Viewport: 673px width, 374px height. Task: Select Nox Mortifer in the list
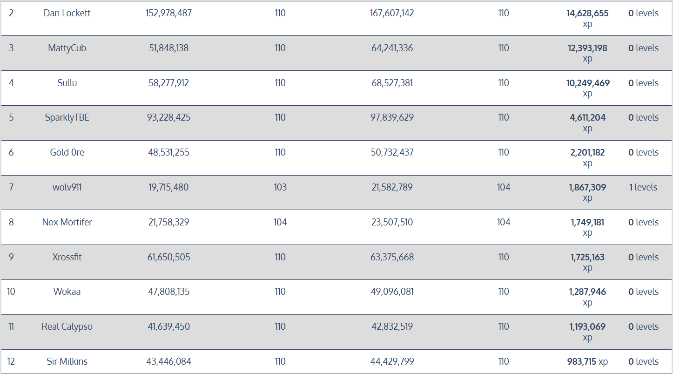67,222
